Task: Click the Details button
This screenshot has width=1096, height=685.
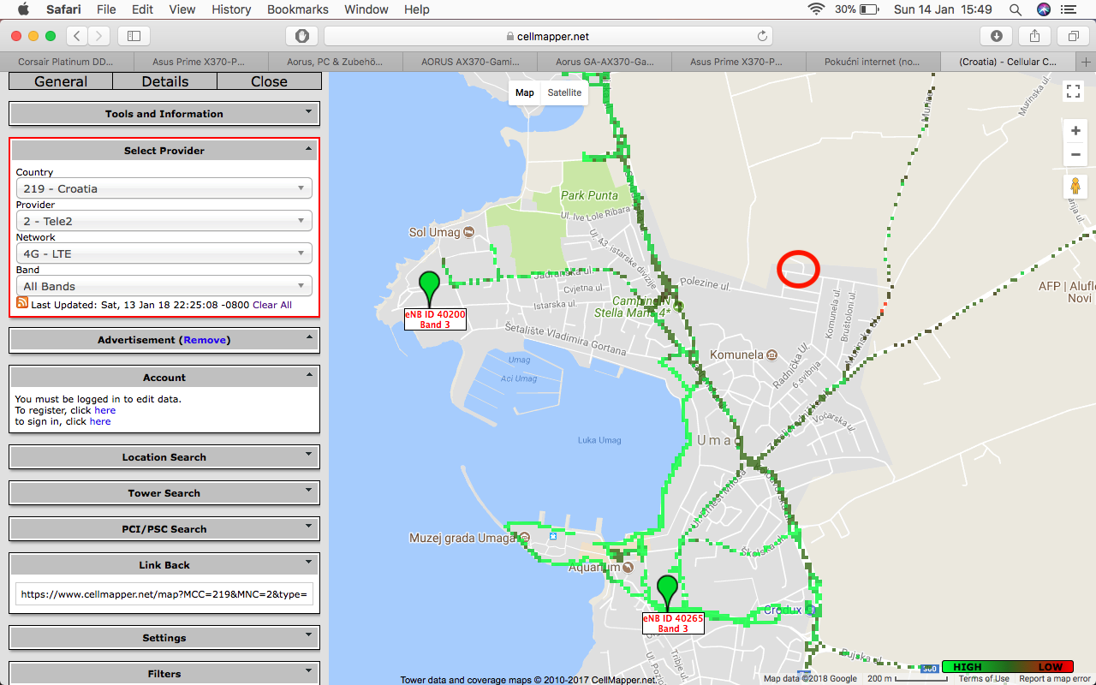Action: (165, 81)
